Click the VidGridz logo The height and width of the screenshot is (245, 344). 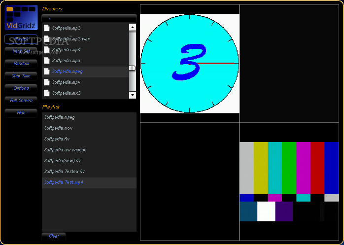pos(21,17)
